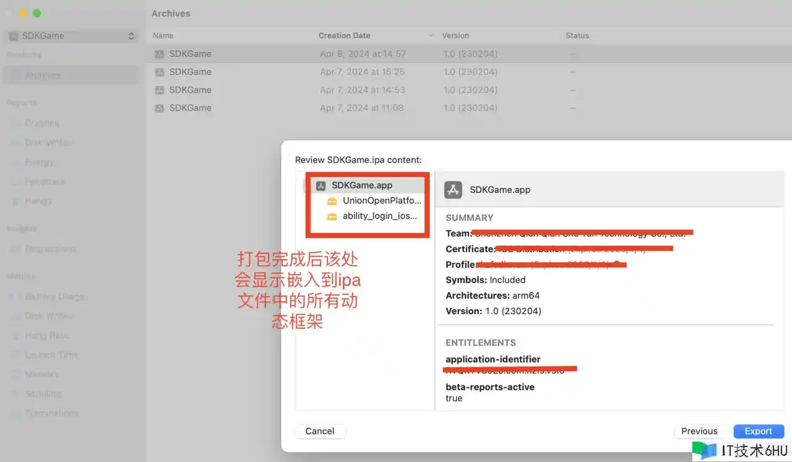This screenshot has width=792, height=462.
Task: Click the archive icon of the Apr 7 11:08 row
Action: pyautogui.click(x=159, y=108)
